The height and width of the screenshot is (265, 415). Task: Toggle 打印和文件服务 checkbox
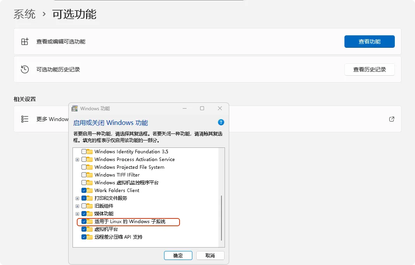tap(84, 198)
